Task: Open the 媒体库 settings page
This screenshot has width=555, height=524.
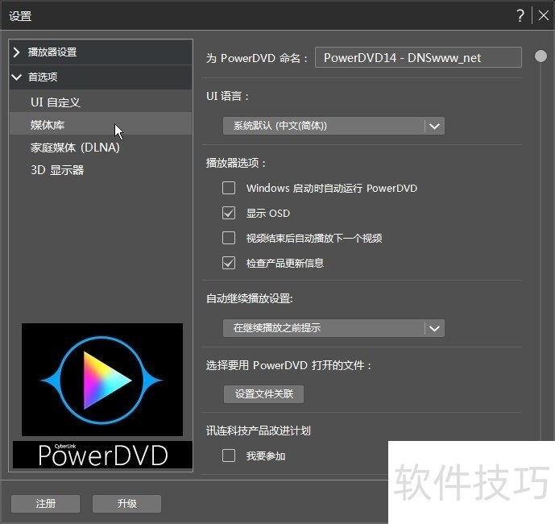Action: point(101,125)
